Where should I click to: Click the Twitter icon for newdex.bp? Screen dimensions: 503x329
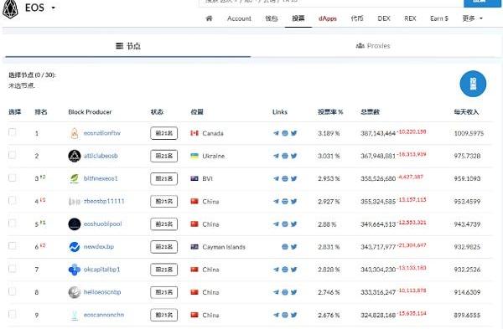pyautogui.click(x=294, y=247)
